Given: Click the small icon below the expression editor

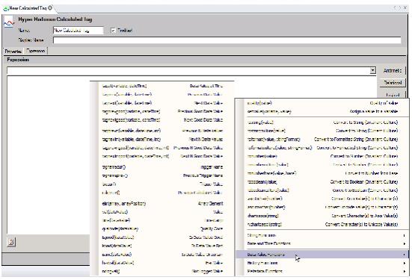Looking at the screenshot, I should [x=10, y=242].
